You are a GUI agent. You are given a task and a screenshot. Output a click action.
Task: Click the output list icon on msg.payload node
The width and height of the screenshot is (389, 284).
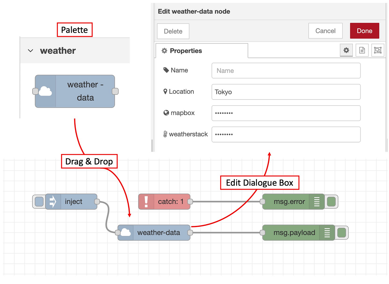pyautogui.click(x=327, y=233)
